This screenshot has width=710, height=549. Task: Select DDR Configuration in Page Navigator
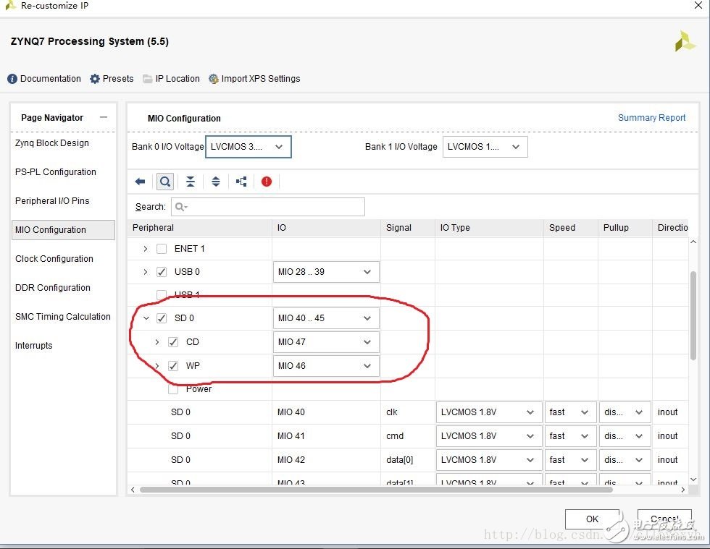[53, 288]
